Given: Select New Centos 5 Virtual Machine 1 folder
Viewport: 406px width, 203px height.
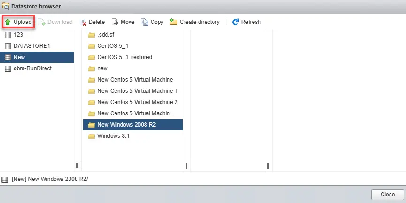Looking at the screenshot, I should [x=137, y=91].
